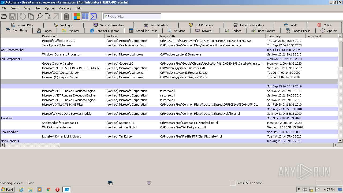Select the Google Chrome Installer entry
This screenshot has height=193, width=343.
click(169, 64)
